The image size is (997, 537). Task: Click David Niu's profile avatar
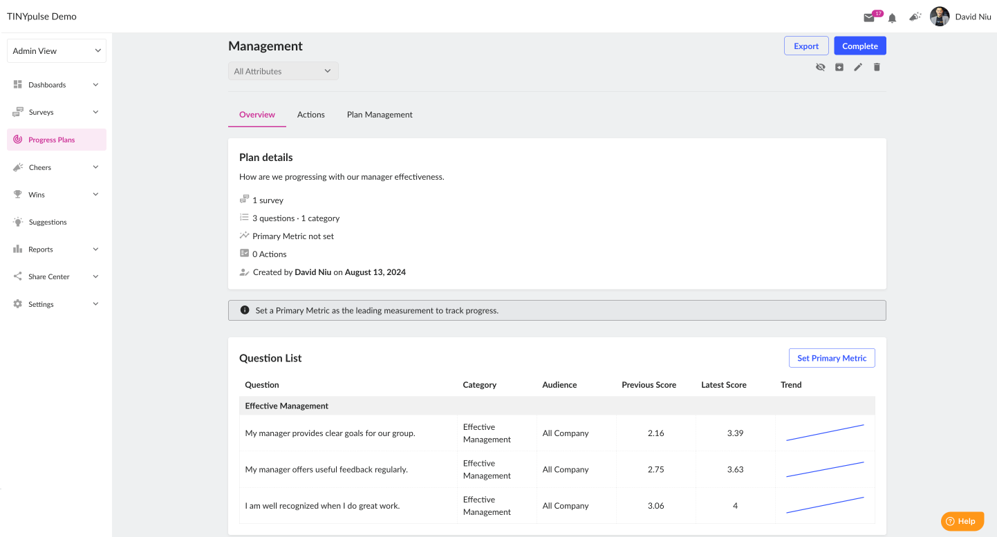coord(940,17)
